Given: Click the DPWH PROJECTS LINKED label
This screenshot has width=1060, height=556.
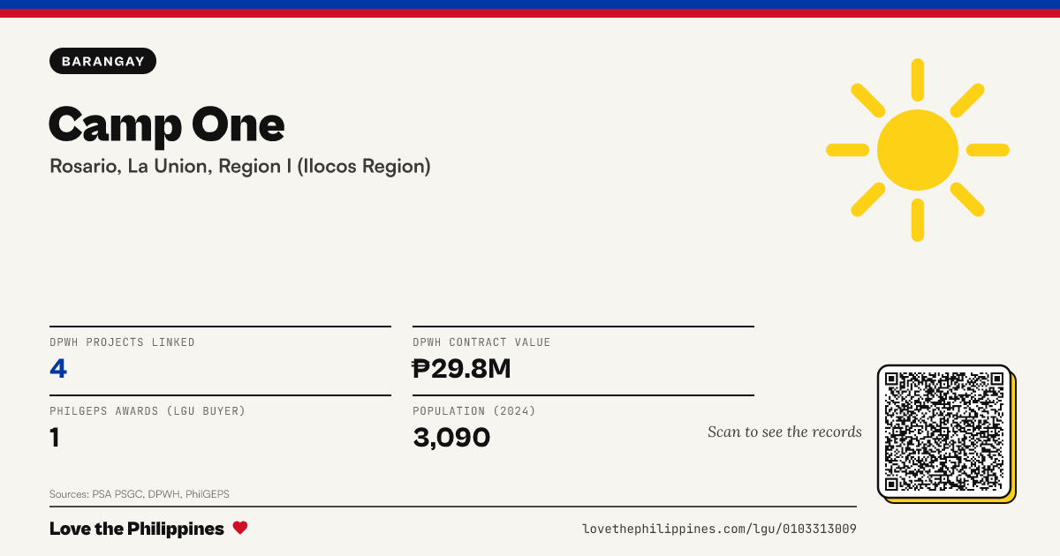Looking at the screenshot, I should point(122,342).
